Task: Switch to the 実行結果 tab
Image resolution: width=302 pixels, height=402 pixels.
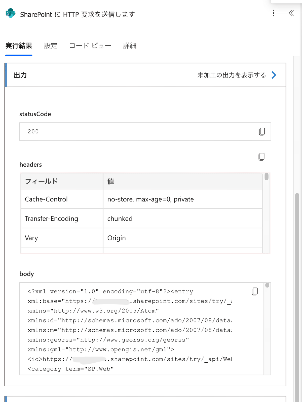Action: point(19,46)
